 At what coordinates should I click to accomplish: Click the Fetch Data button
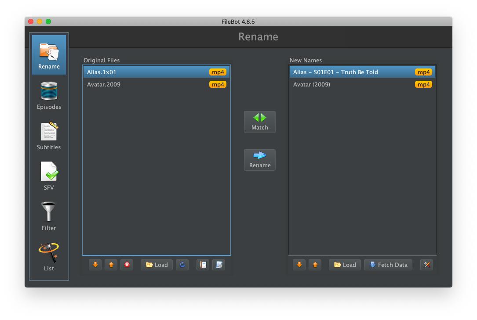point(388,265)
